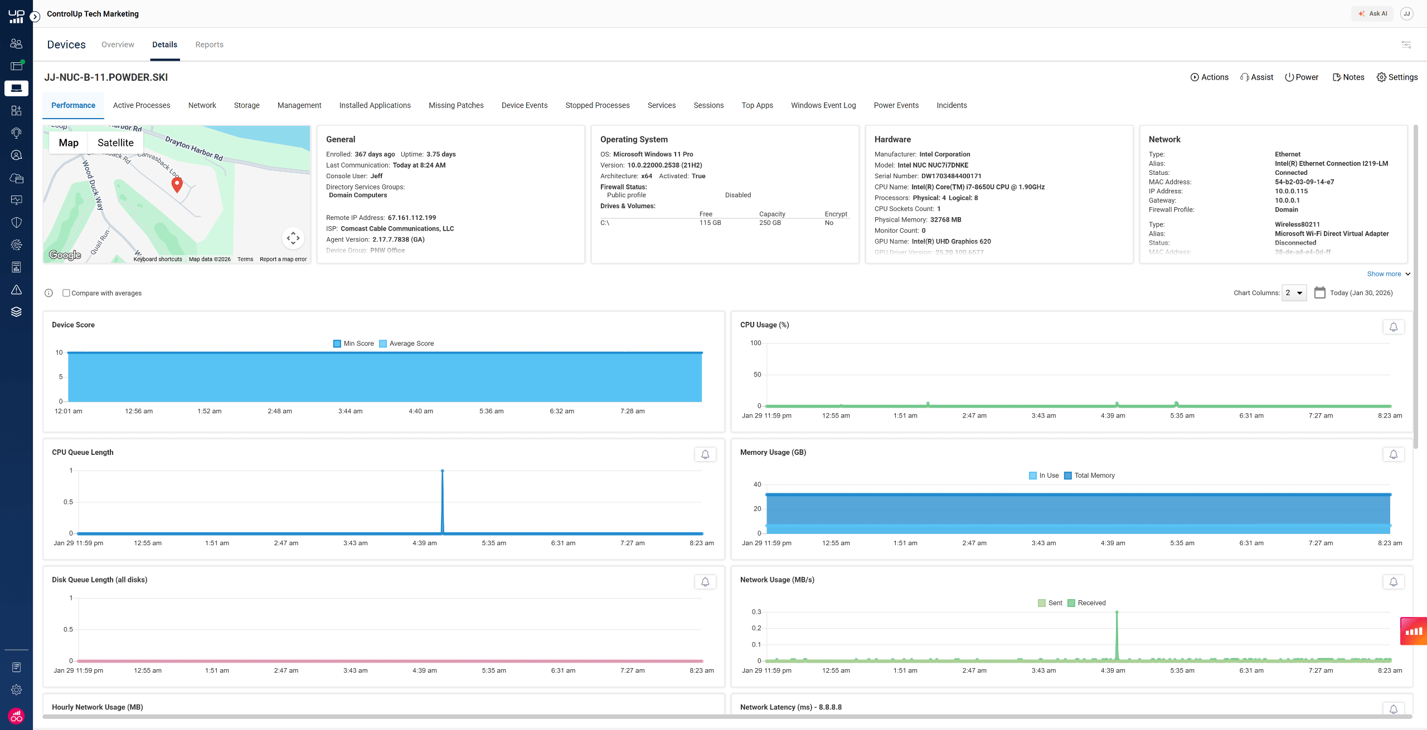Open the filter settings icon at top right
Image resolution: width=1427 pixels, height=730 pixels.
(x=1406, y=45)
